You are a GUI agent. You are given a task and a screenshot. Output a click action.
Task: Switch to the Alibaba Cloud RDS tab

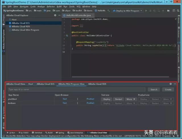point(97,84)
